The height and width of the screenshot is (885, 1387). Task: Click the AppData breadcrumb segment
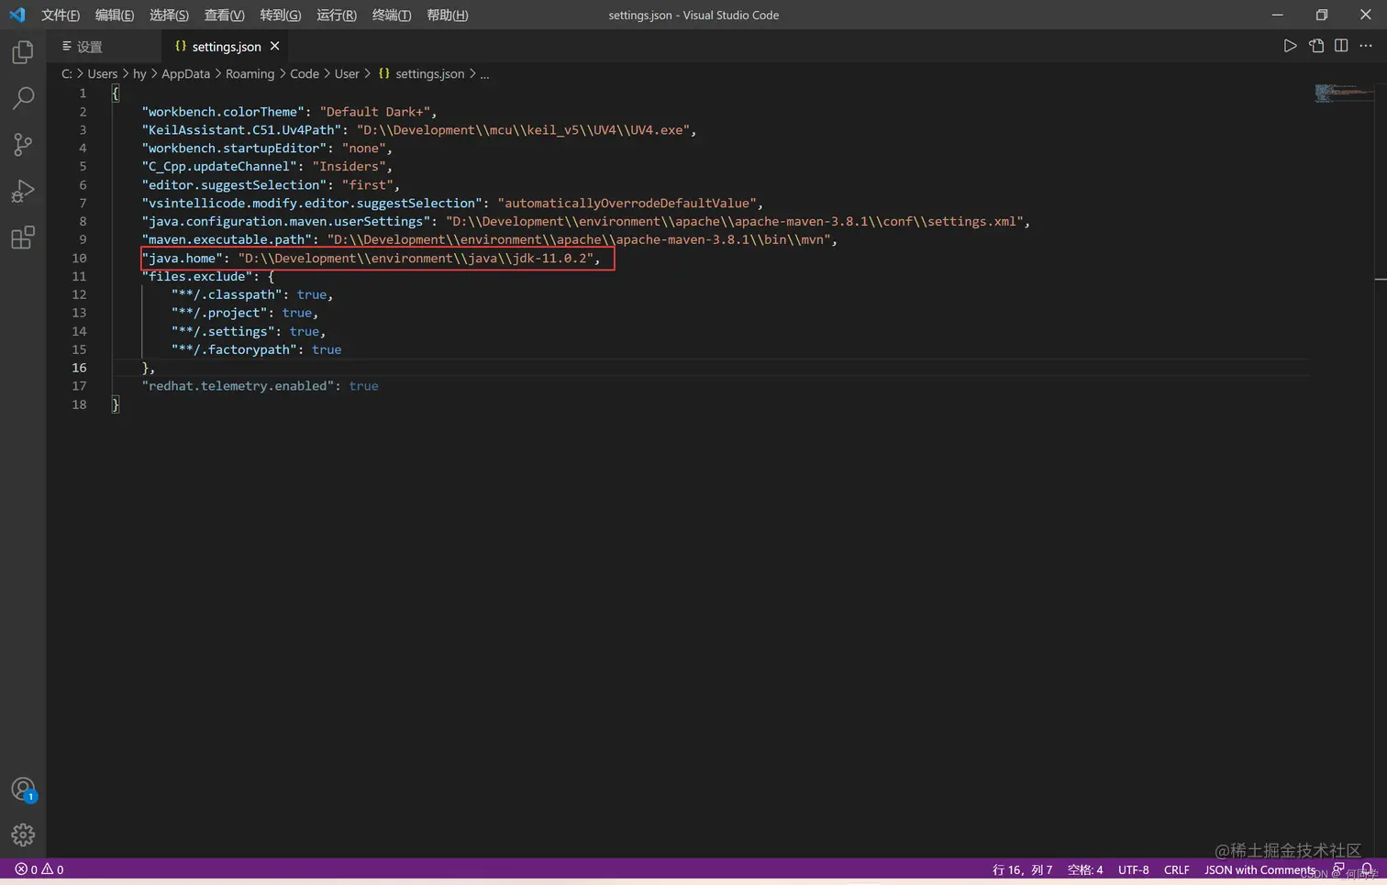pyautogui.click(x=185, y=74)
